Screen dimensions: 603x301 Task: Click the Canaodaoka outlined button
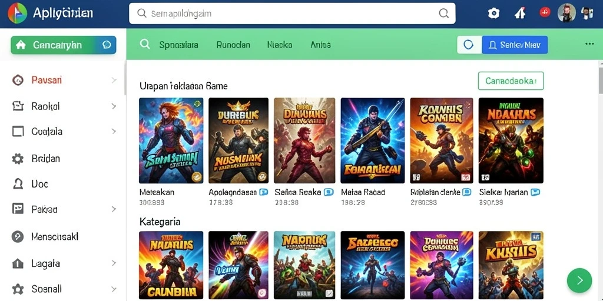pyautogui.click(x=511, y=81)
